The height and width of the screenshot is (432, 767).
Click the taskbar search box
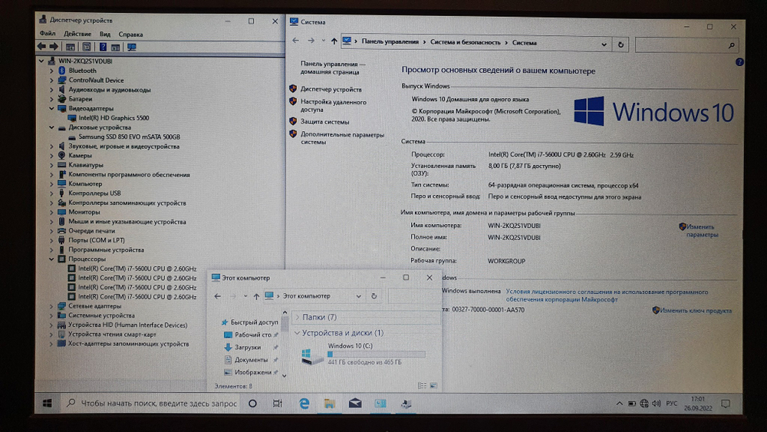150,403
